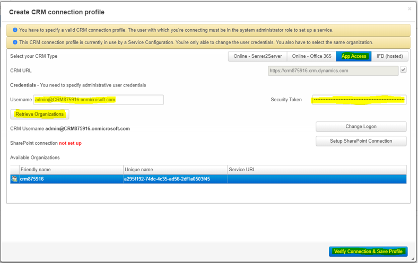Click the Username input field
Viewport: 418px width, 263px height.
tap(98, 100)
